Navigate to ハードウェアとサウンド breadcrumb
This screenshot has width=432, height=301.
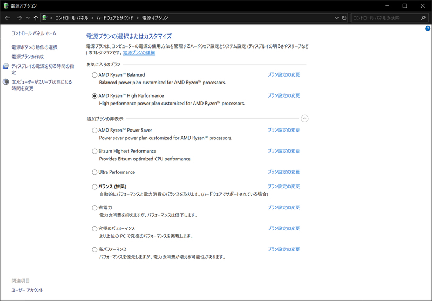[115, 18]
